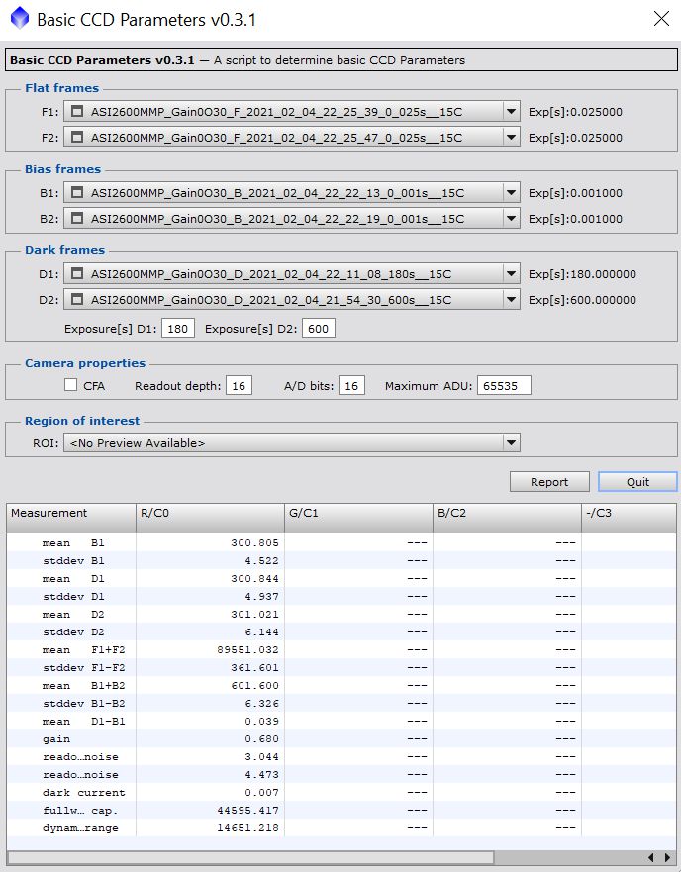Screen dimensions: 681x872
Task: Click the Exposure D1 input field
Action: pos(177,328)
